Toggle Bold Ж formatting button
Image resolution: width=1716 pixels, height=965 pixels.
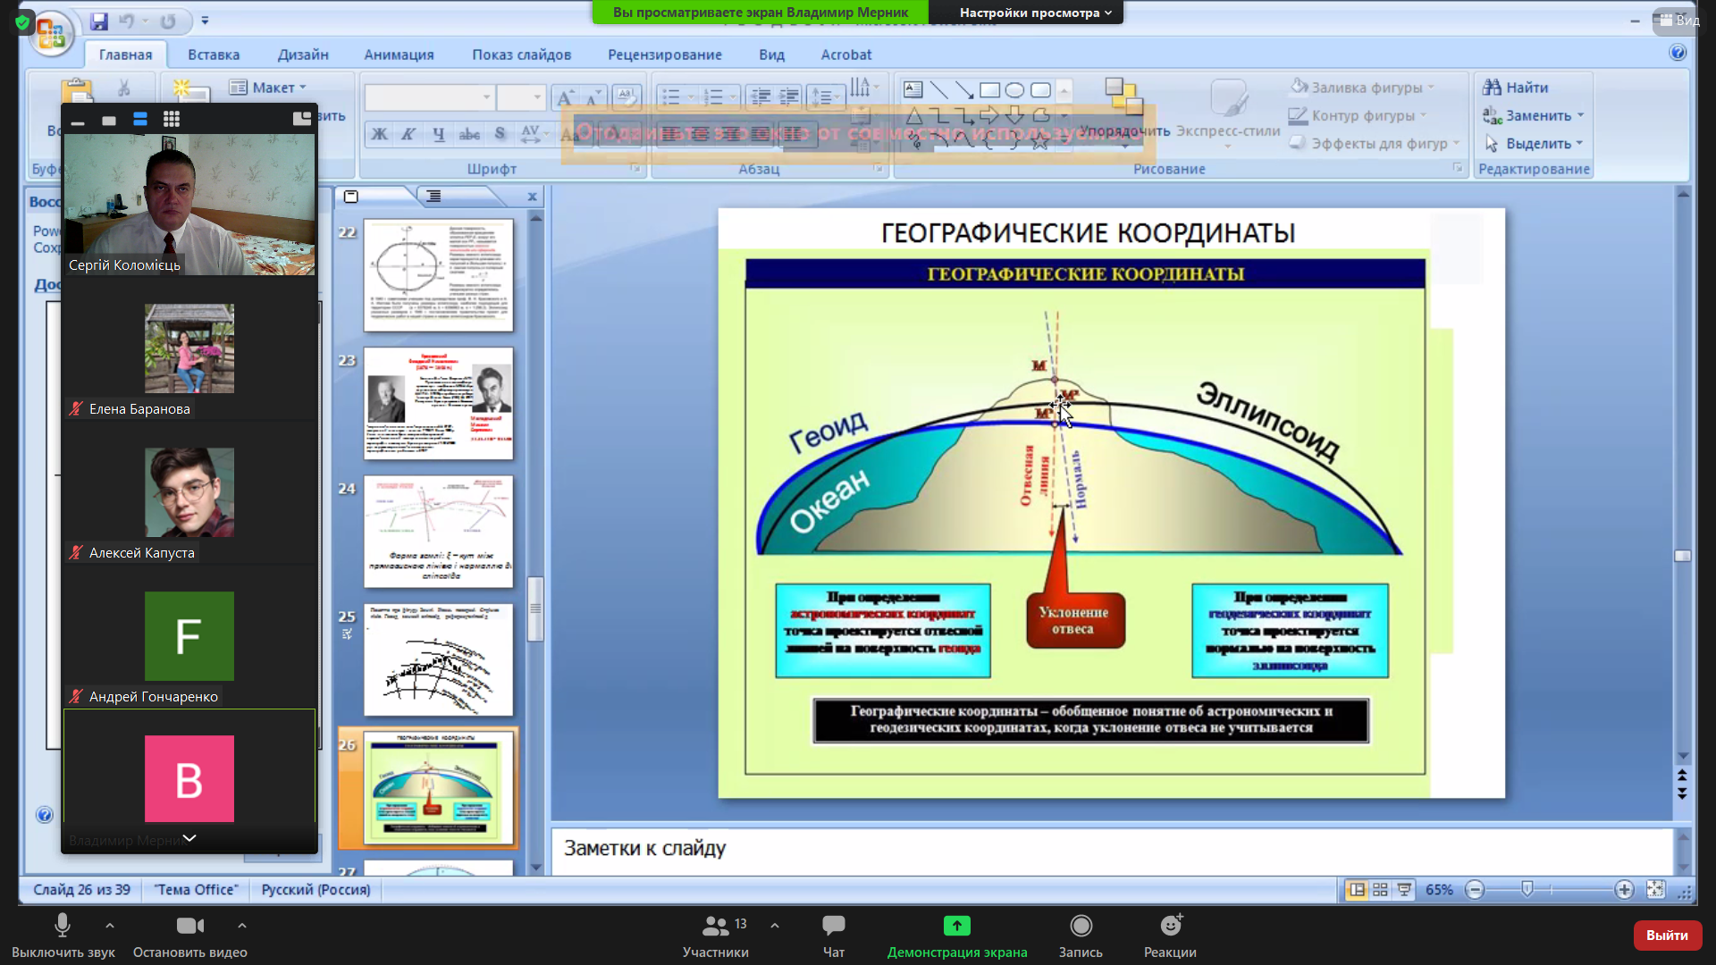coord(380,134)
